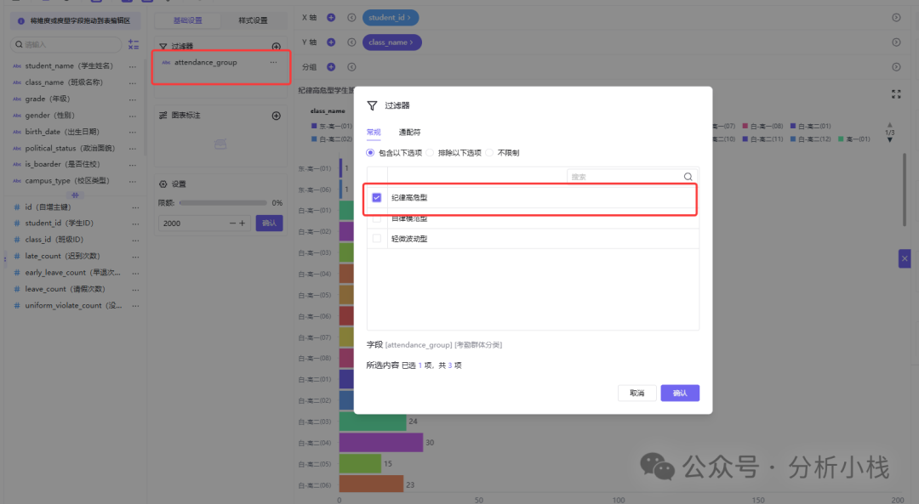Click the add chart annotation plus icon
The width and height of the screenshot is (919, 504).
pyautogui.click(x=276, y=116)
